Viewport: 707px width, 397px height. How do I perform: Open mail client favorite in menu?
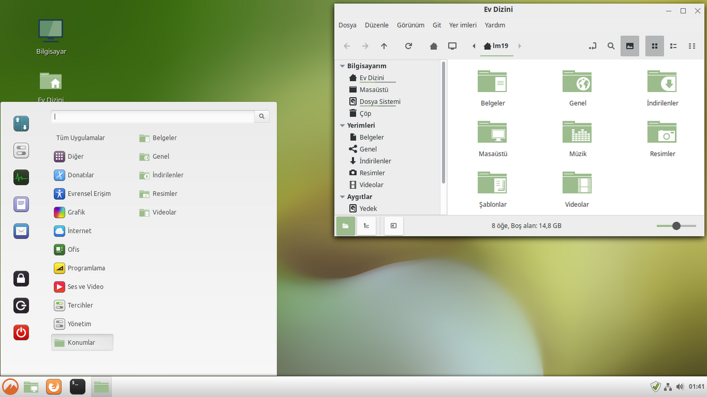[21, 231]
